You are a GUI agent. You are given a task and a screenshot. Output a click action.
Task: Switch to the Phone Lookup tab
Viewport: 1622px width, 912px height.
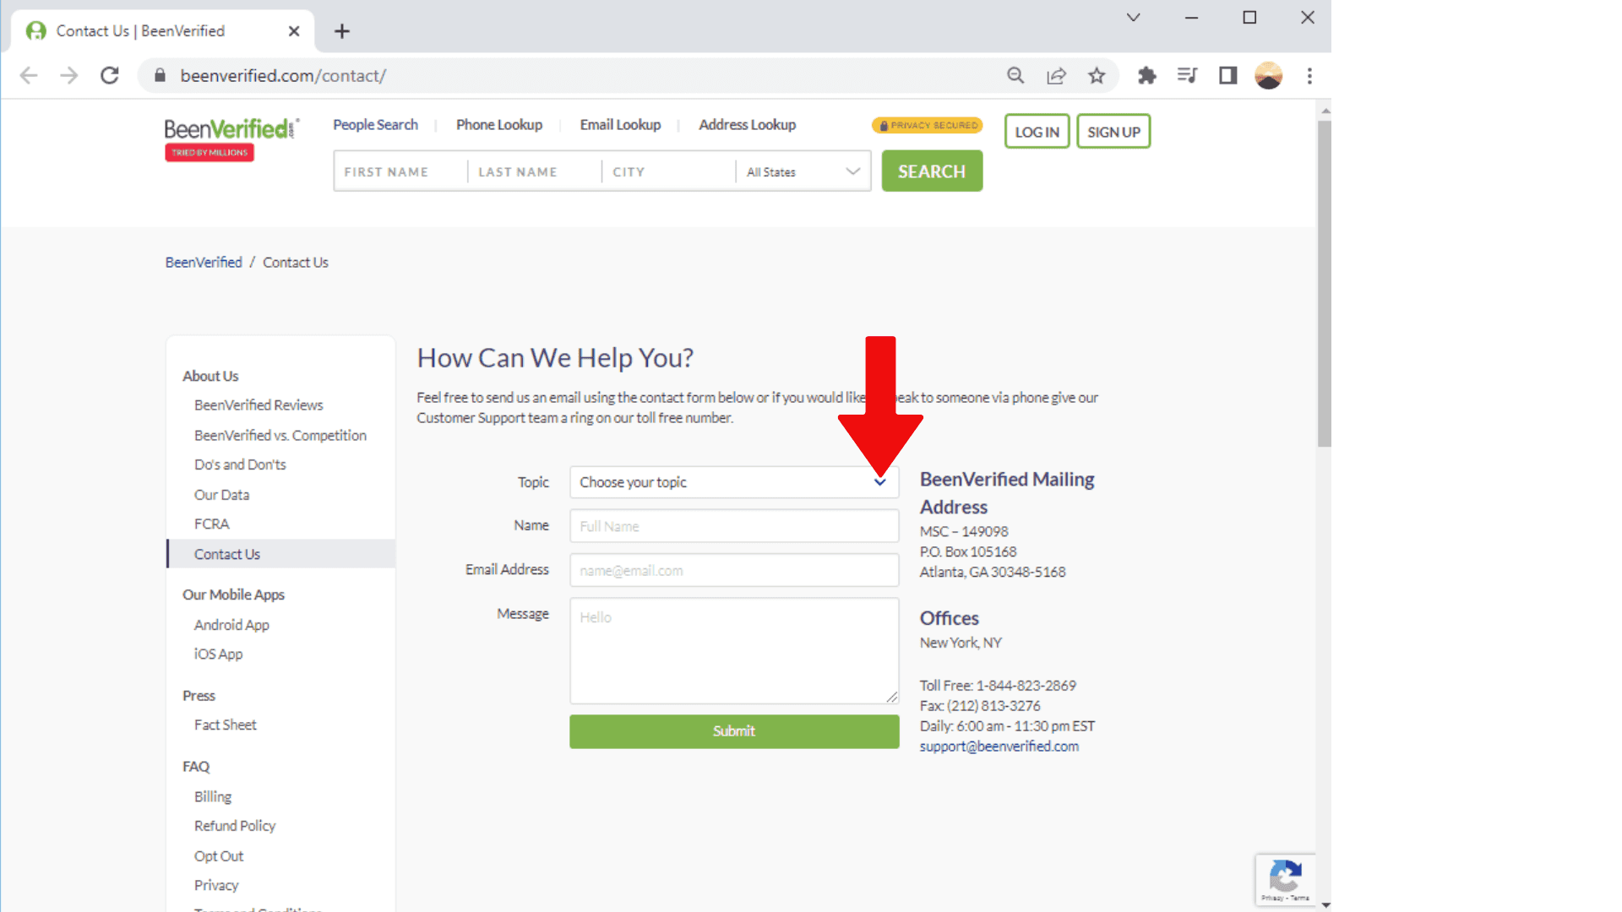[498, 124]
